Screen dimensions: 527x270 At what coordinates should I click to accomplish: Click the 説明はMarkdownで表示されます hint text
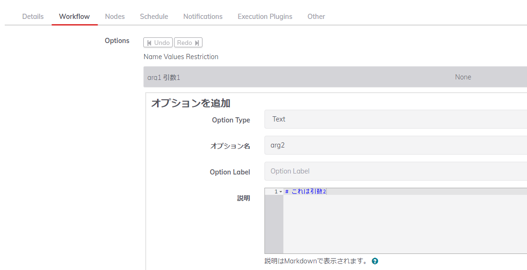(x=316, y=261)
